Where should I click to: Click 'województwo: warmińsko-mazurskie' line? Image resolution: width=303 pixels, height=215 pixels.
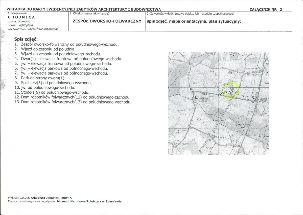click(33, 29)
